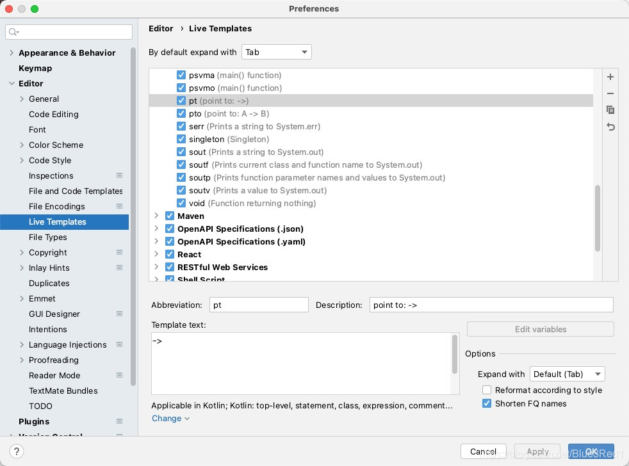Expand the React template group
Viewport: 629px width, 466px height.
156,254
